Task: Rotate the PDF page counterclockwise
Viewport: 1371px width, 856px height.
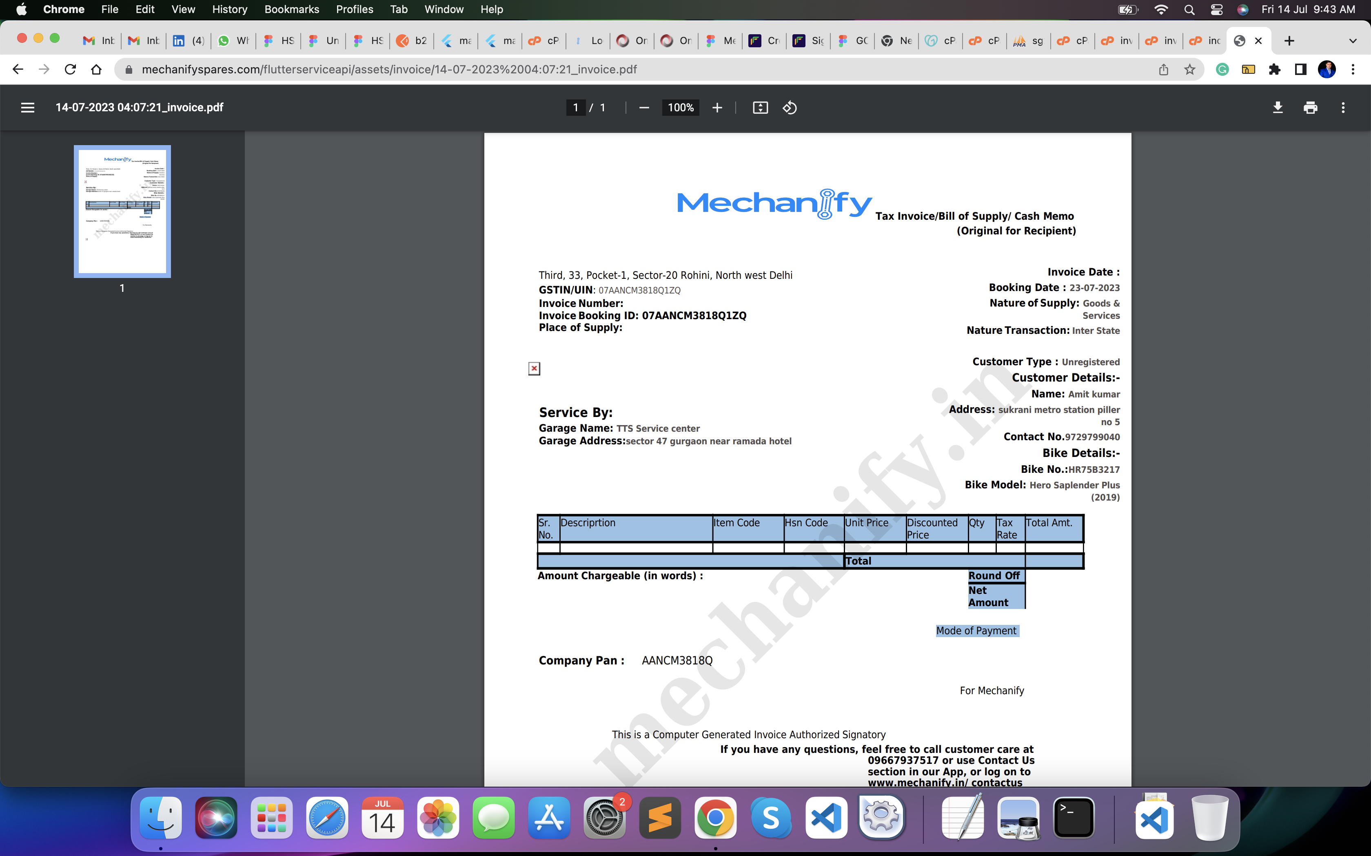Action: coord(790,108)
